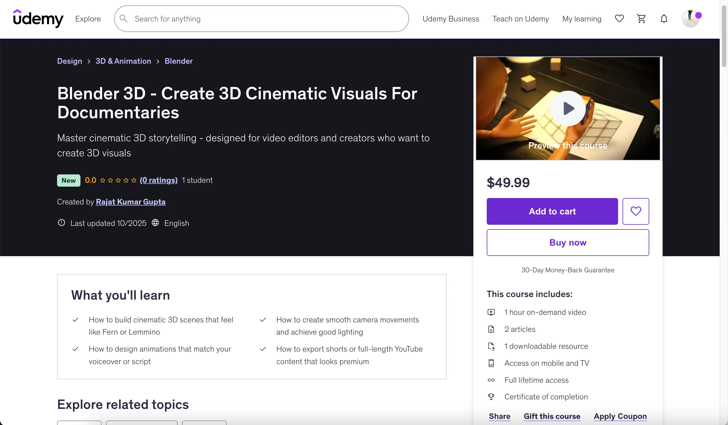Click the Apply Coupon link
728x425 pixels.
(x=620, y=416)
